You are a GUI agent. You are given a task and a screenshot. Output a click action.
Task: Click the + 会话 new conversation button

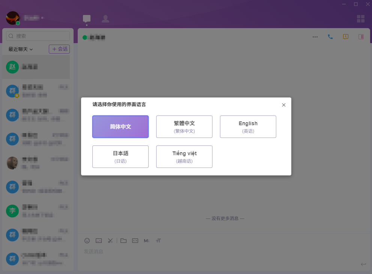click(59, 49)
